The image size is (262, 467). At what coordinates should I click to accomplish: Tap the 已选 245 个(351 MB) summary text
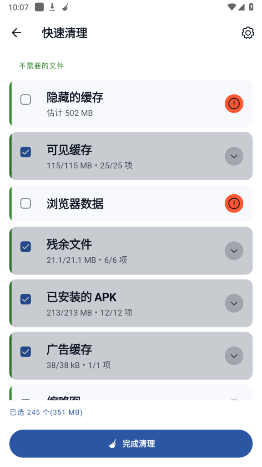click(46, 412)
